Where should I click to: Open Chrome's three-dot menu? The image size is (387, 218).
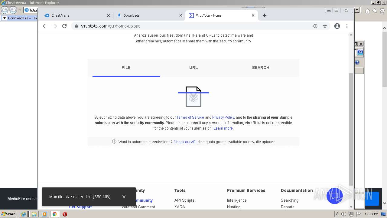[347, 26]
